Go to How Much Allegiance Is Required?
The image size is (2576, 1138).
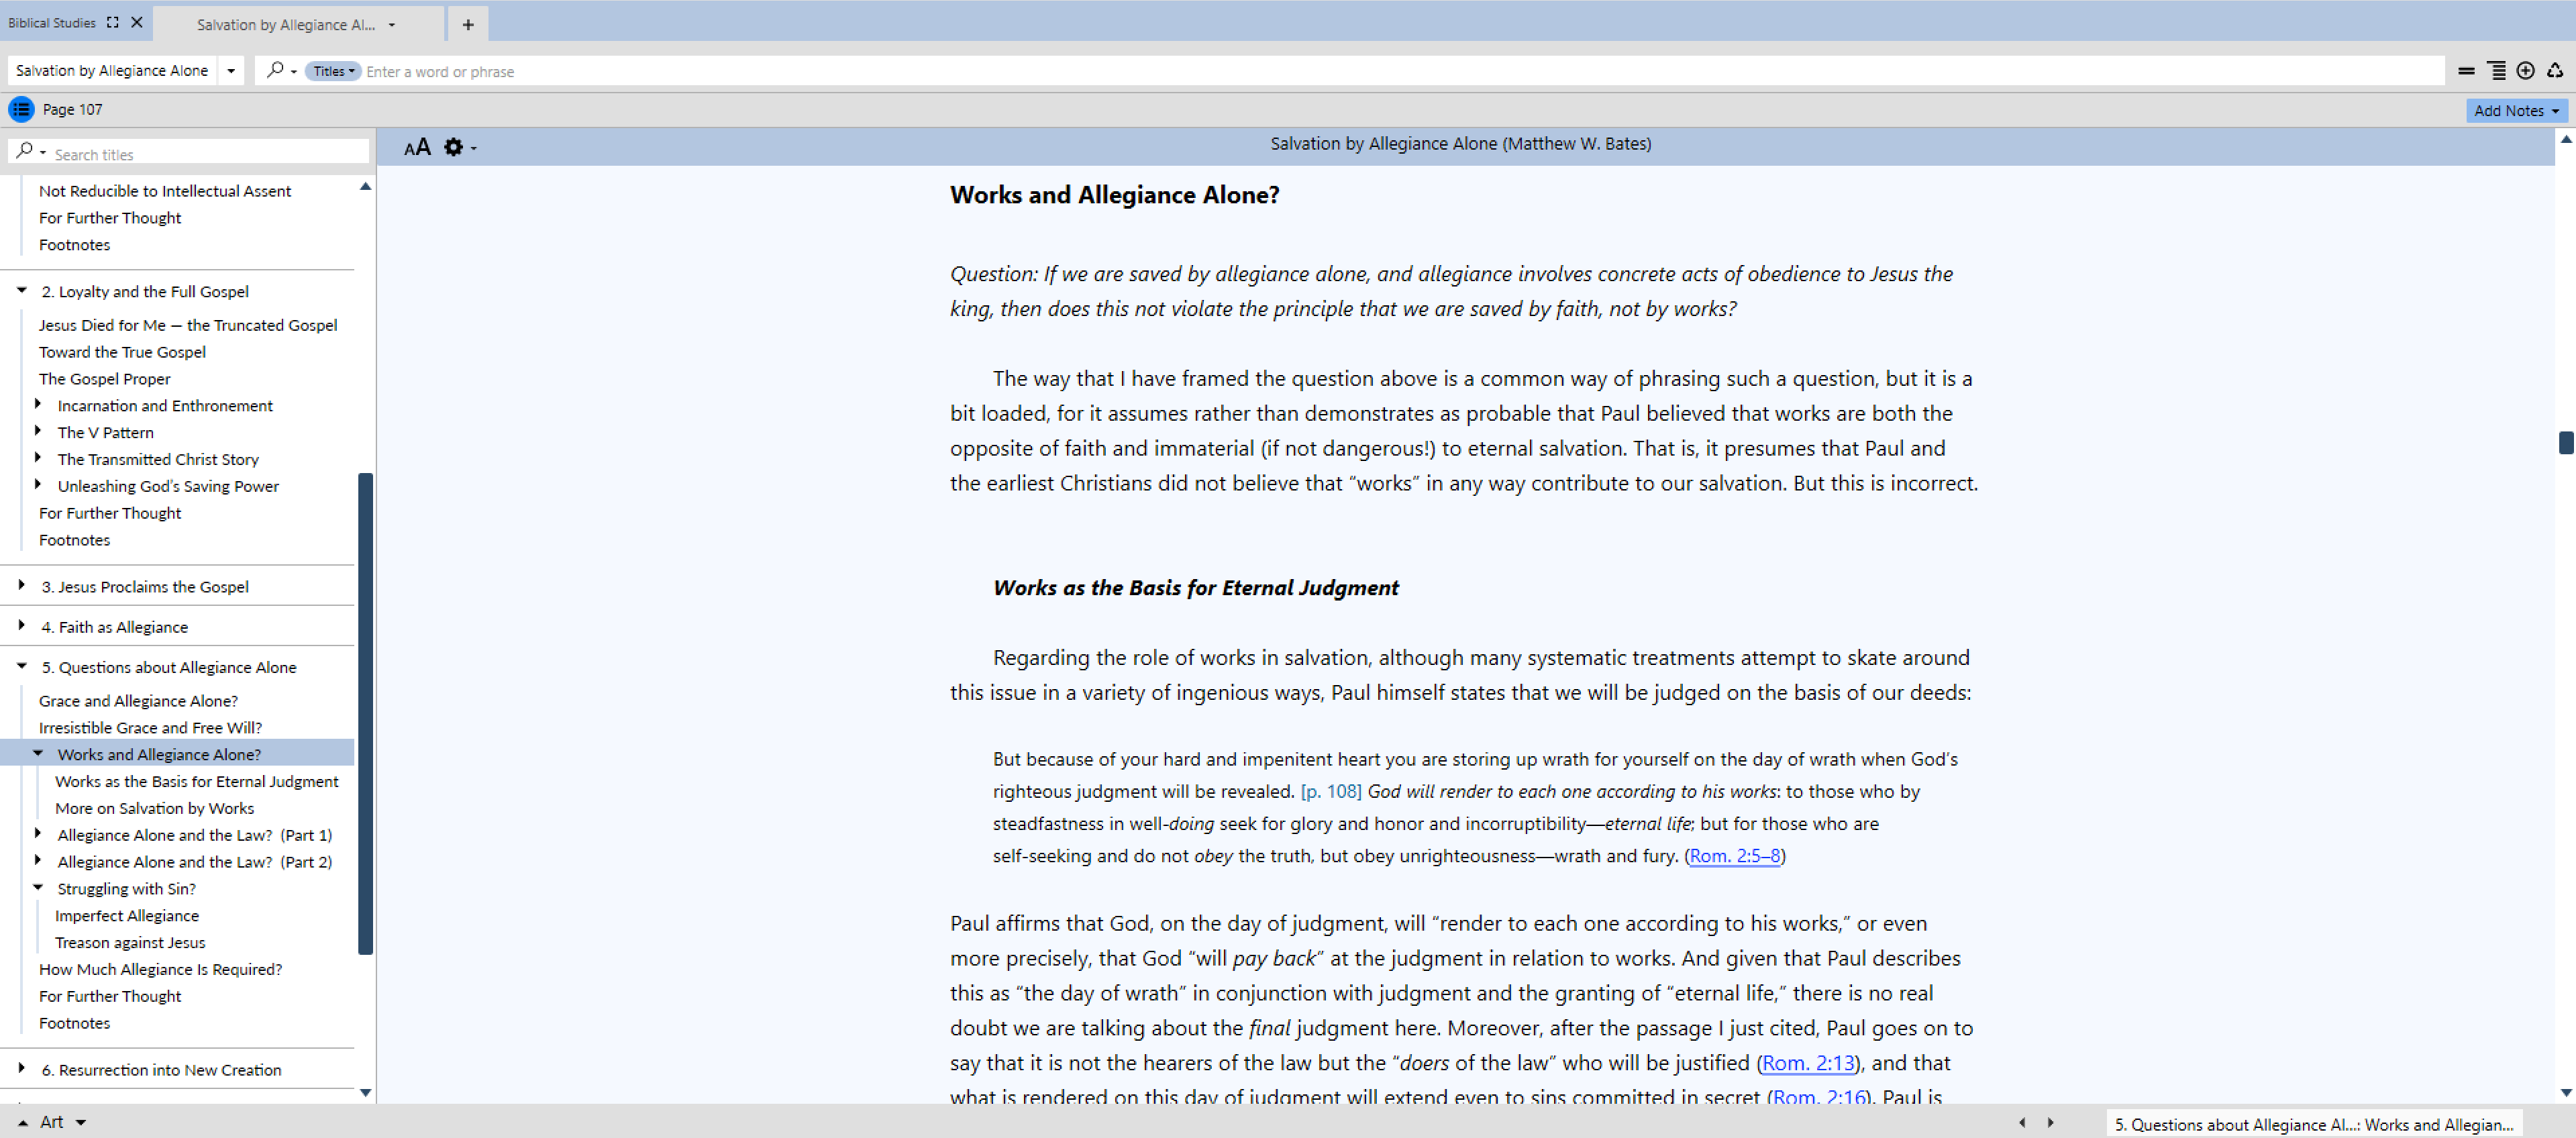pos(160,969)
